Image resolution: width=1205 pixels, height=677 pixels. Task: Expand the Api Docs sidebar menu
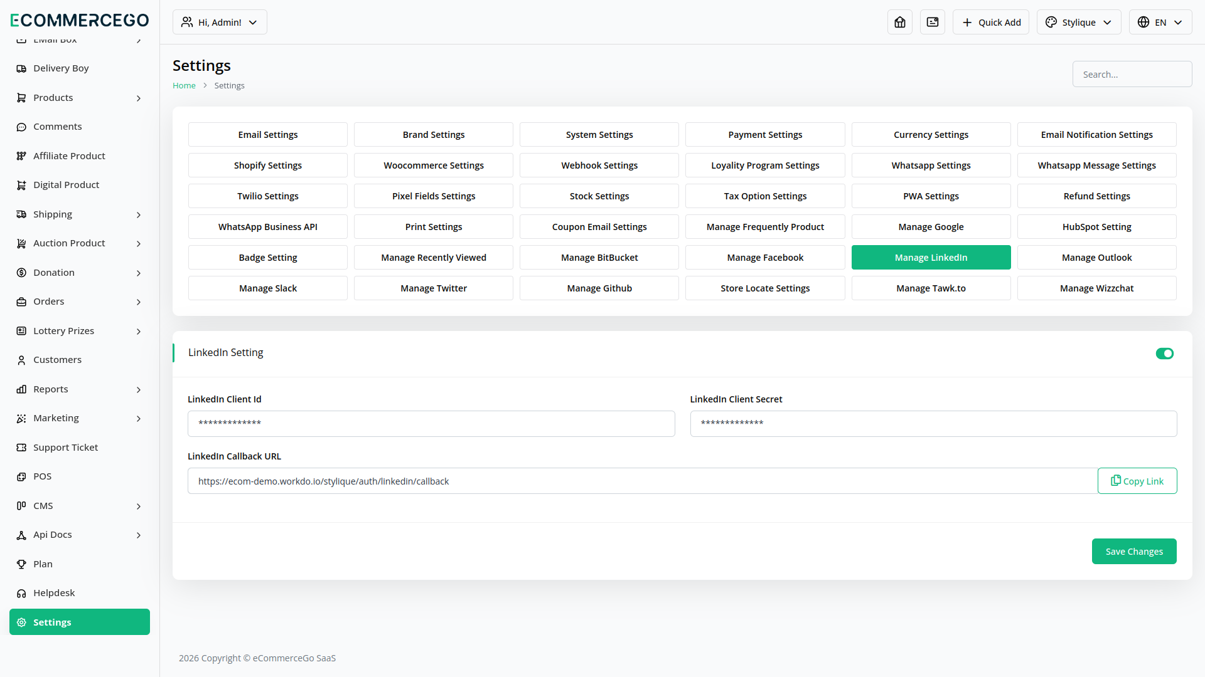click(x=80, y=535)
